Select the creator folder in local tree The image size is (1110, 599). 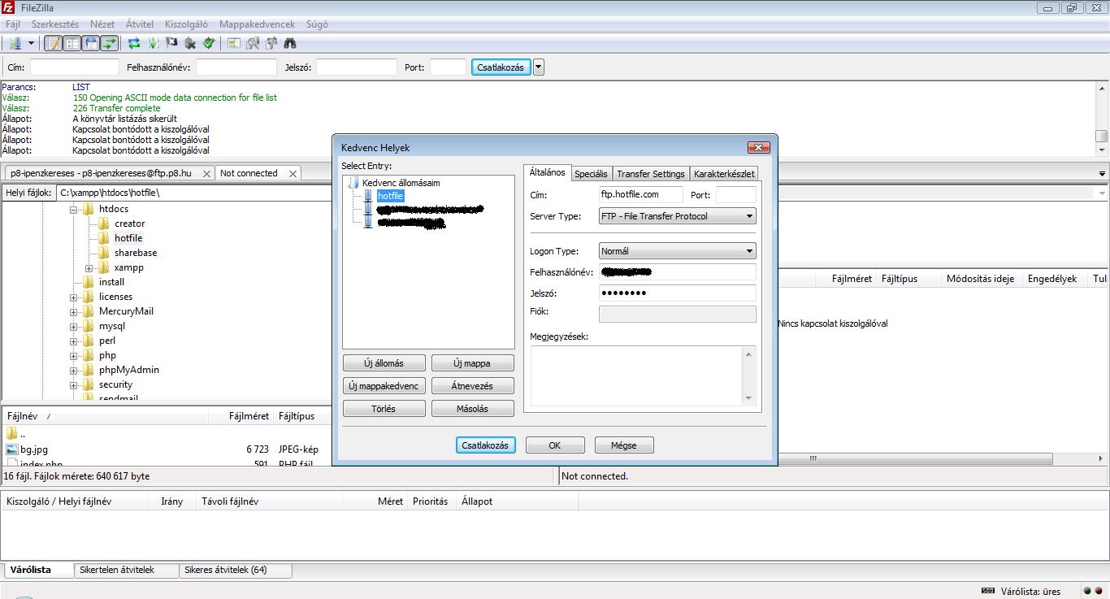(x=129, y=224)
